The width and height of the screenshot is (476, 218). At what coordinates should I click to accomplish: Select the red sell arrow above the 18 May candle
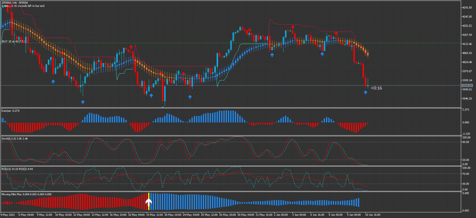[131, 47]
